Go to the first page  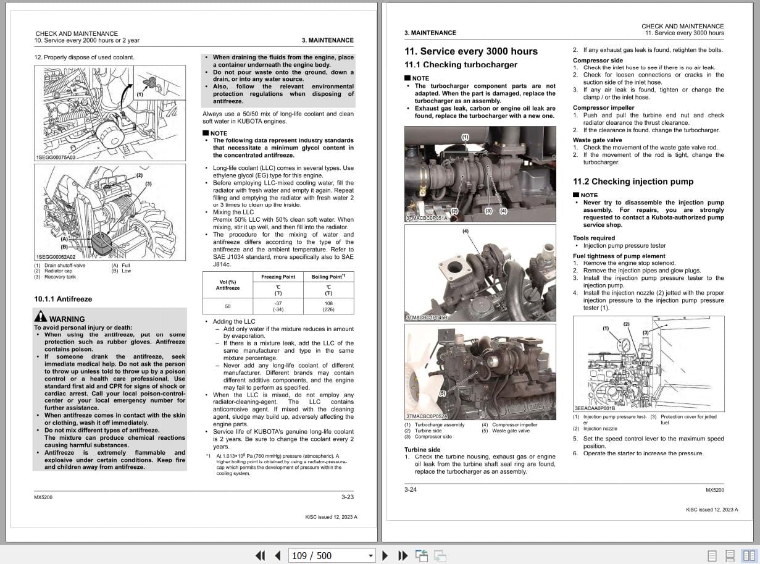[x=260, y=555]
